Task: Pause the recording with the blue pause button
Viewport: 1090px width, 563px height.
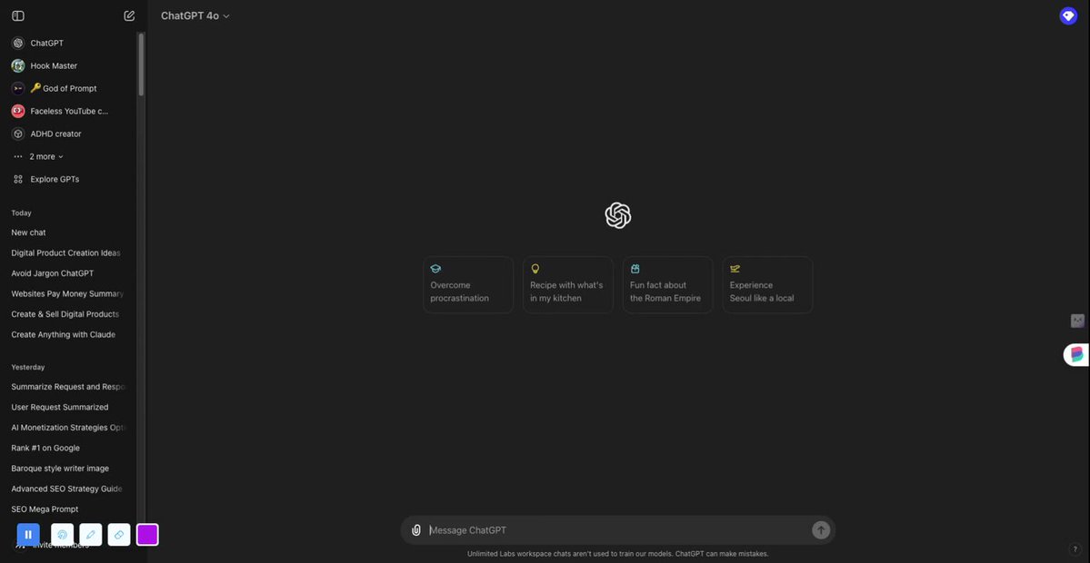Action: pyautogui.click(x=28, y=535)
